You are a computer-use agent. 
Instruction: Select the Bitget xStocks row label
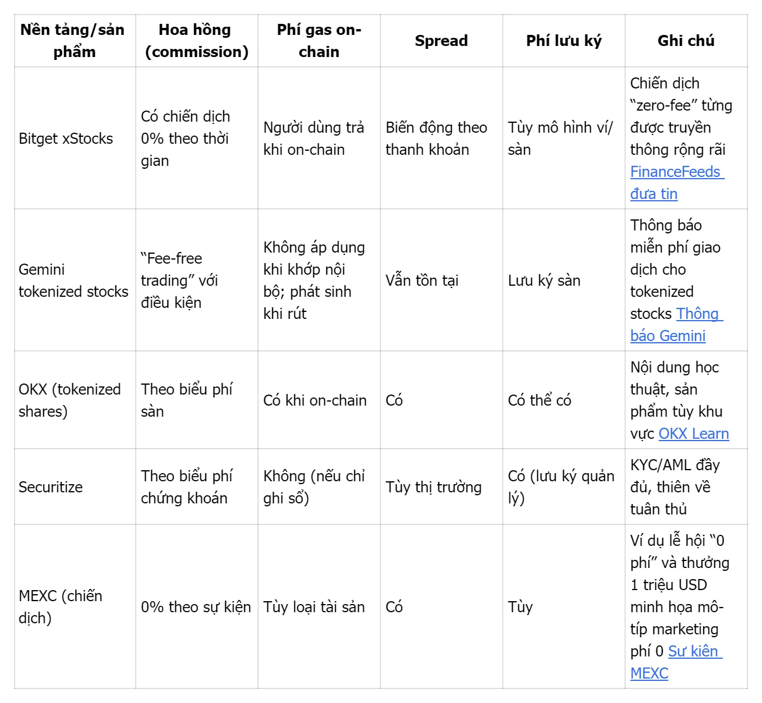66,139
